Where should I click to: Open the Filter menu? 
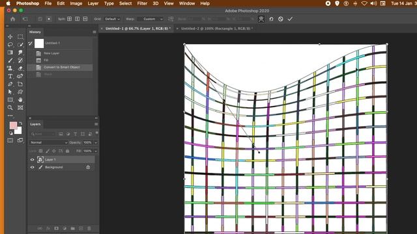point(142,3)
